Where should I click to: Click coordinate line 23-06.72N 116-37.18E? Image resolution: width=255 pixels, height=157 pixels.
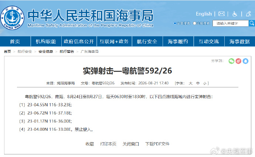click(50, 113)
